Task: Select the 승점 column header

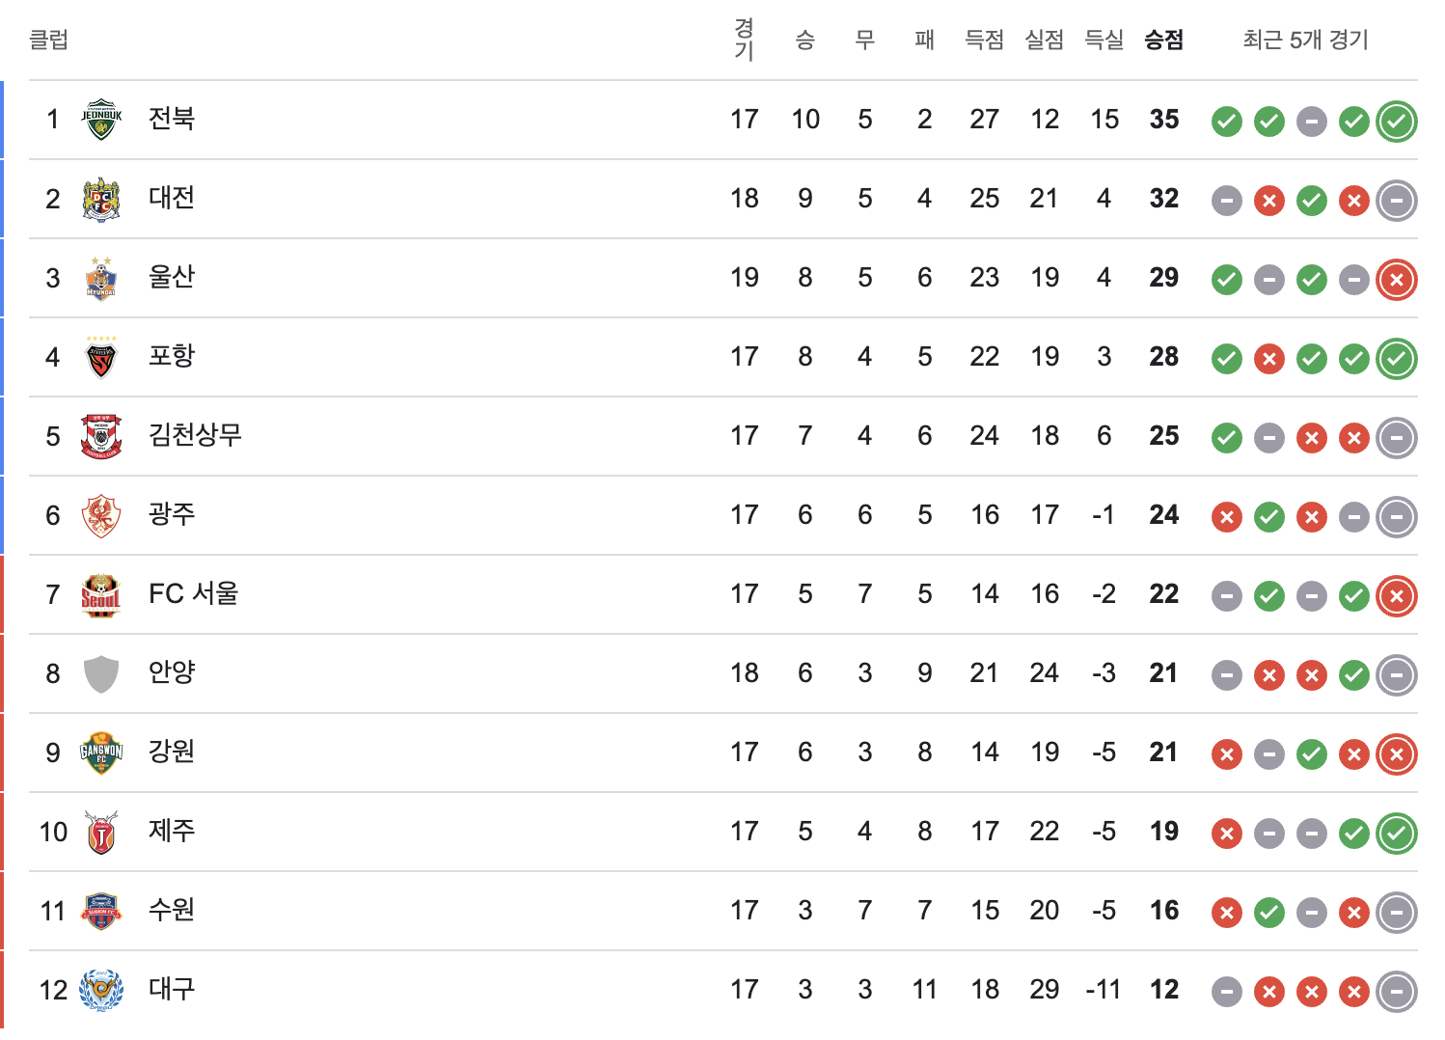Action: 1163,40
